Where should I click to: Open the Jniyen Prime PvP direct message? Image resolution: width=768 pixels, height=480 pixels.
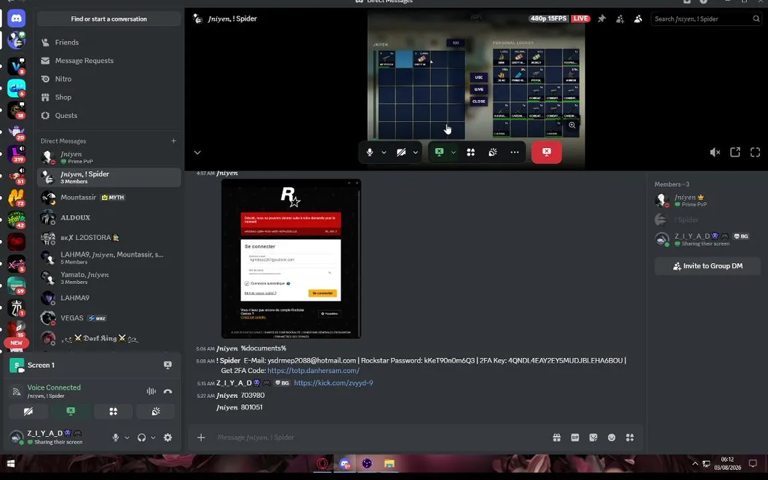point(109,157)
